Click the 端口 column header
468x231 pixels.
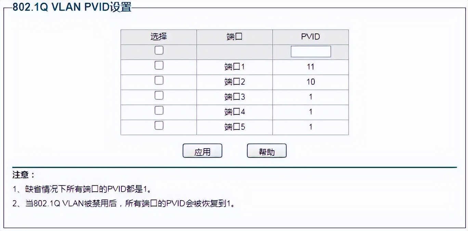(234, 37)
